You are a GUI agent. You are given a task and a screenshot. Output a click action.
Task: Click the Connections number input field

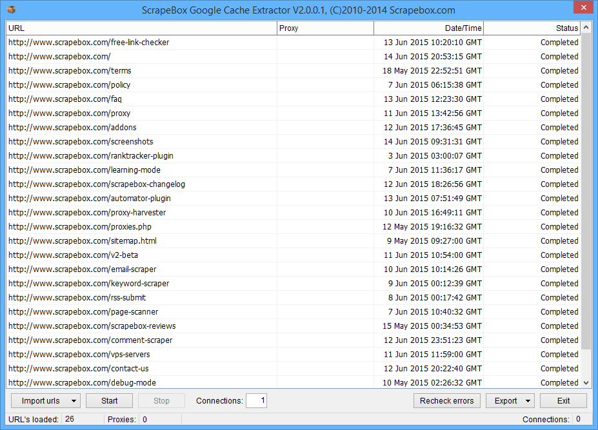[256, 401]
